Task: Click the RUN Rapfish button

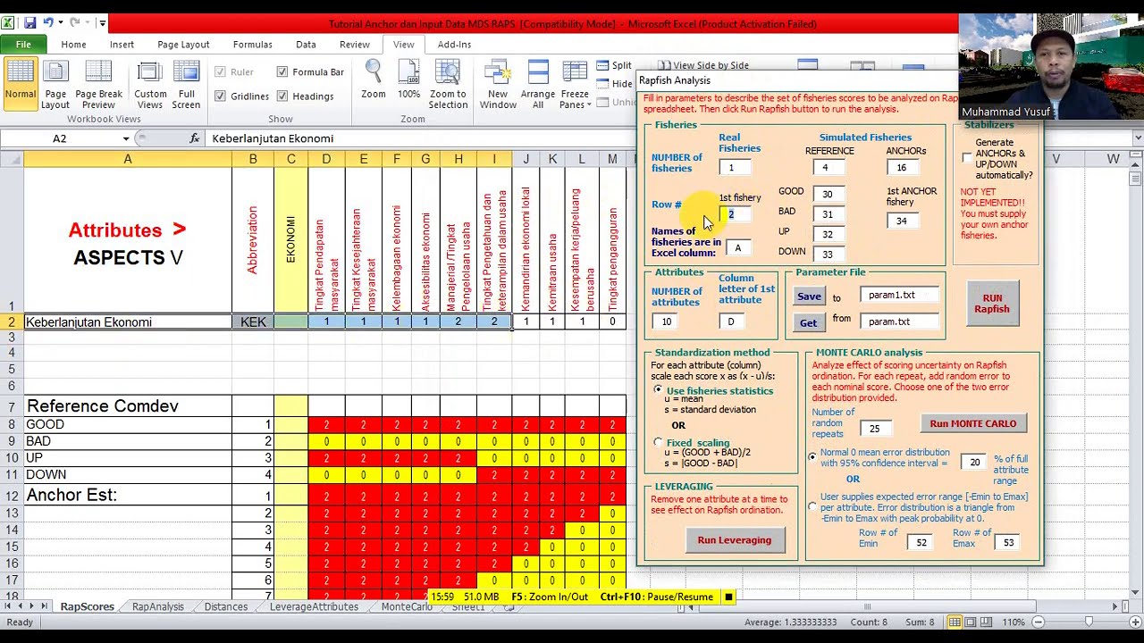Action: click(992, 304)
